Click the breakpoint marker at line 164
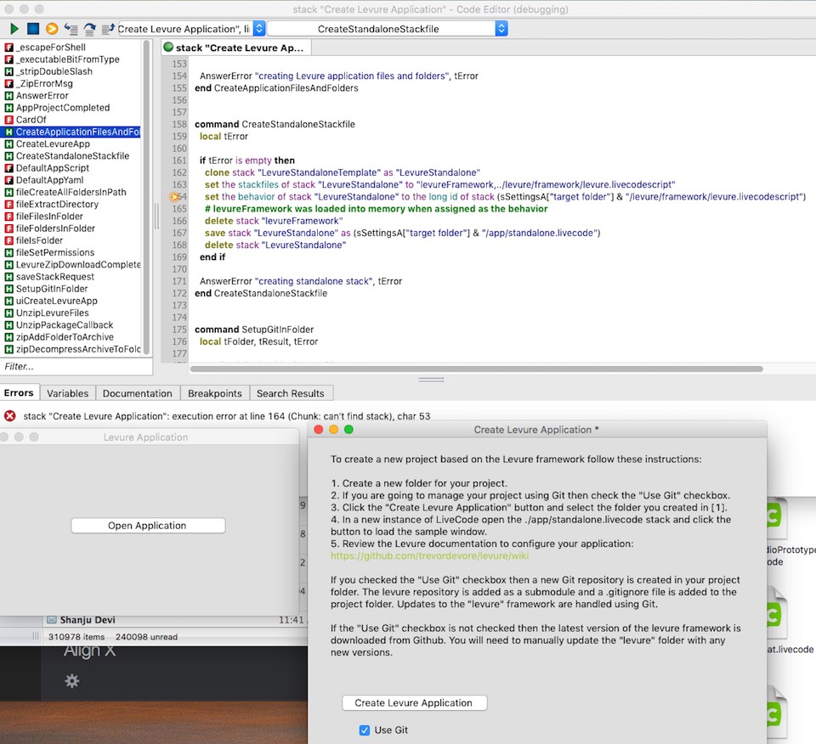Screen dimensions: 816x744 [176, 196]
